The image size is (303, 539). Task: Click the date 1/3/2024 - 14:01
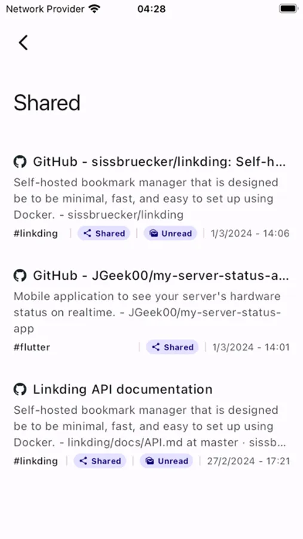coord(251,347)
